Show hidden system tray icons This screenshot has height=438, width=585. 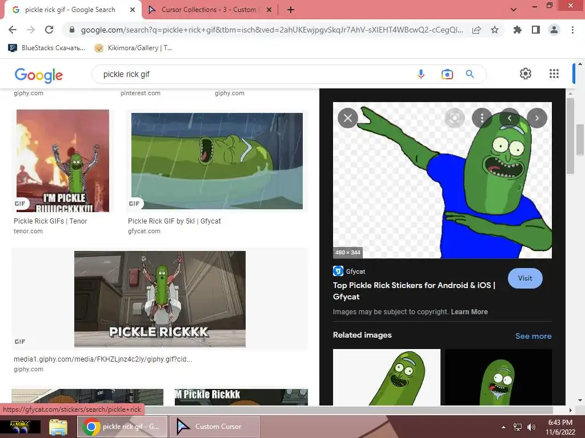pos(503,427)
